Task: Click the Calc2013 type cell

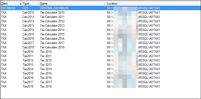Action: [x=28, y=26]
